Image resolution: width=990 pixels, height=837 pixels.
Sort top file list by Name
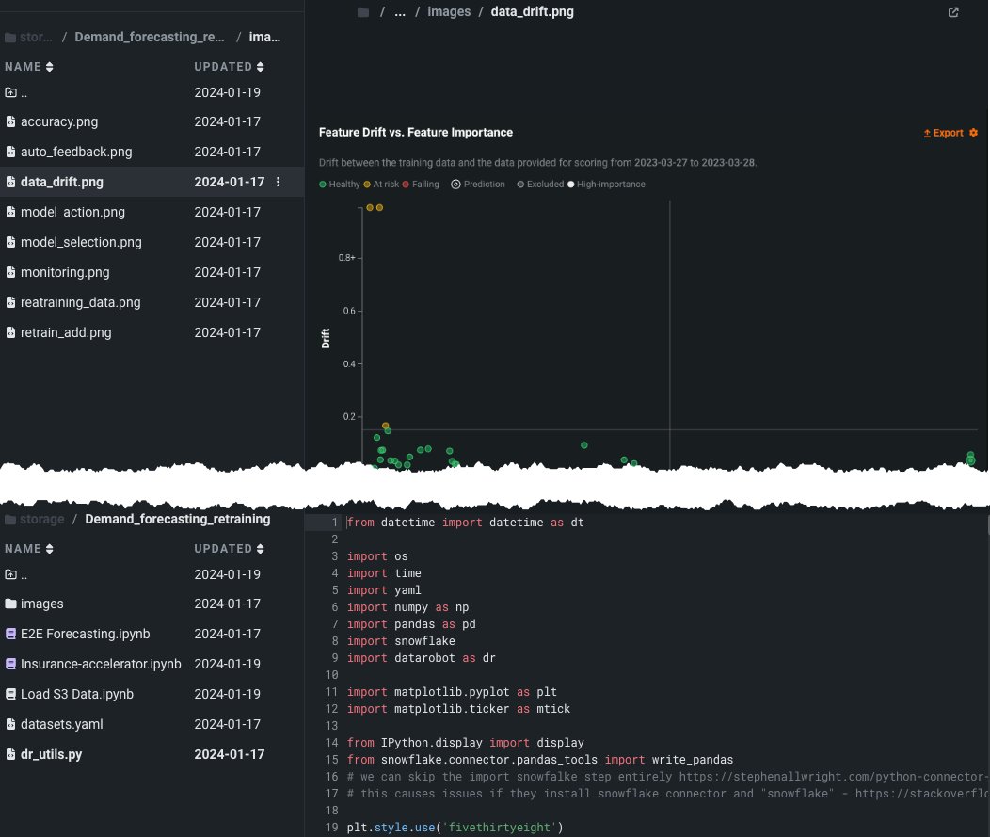click(28, 67)
